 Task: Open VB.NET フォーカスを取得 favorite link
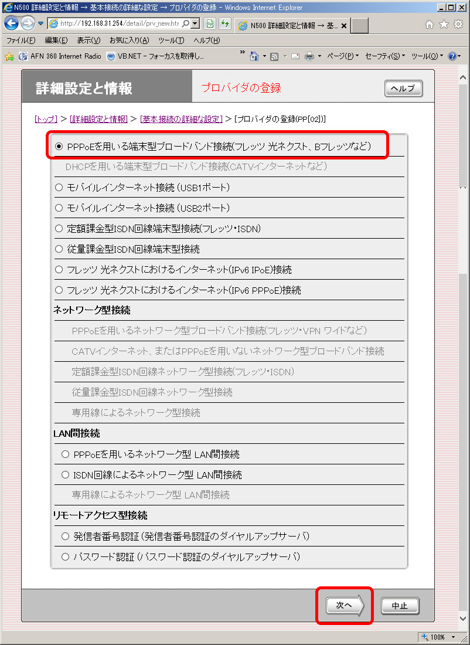pos(155,56)
